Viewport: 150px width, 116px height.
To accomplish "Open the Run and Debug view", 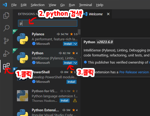I will 6,53.
